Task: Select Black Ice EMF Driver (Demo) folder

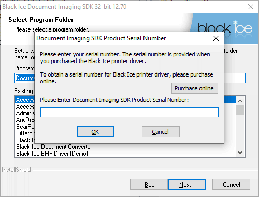Action: coord(52,154)
